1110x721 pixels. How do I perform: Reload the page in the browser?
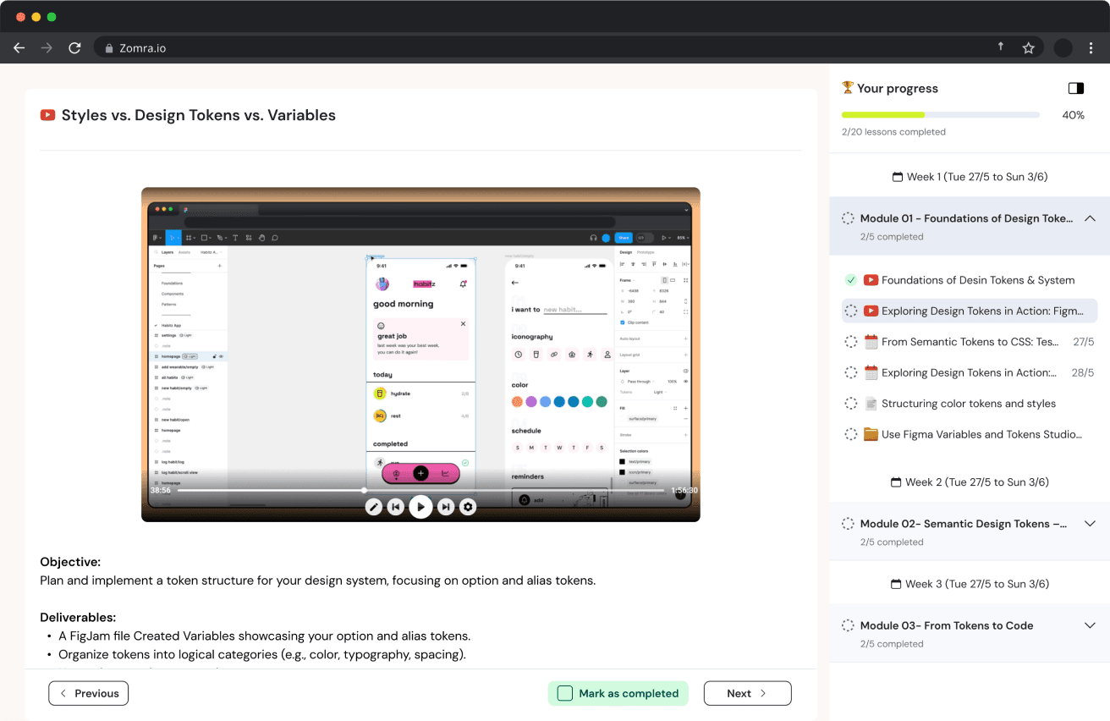pyautogui.click(x=74, y=48)
